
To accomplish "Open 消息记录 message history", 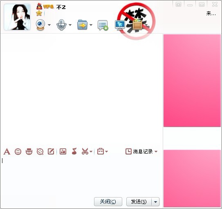I will [x=139, y=151].
